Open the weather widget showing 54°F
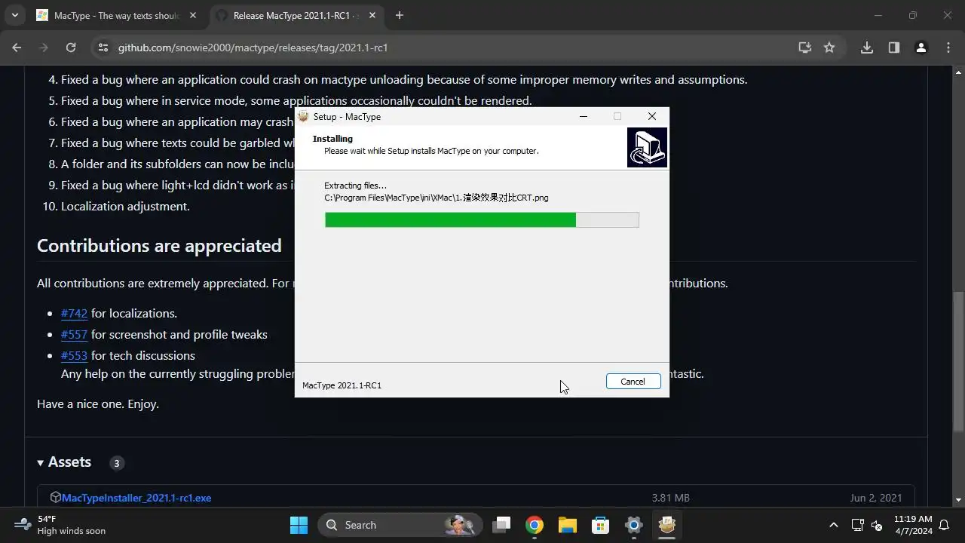This screenshot has width=965, height=543. pyautogui.click(x=60, y=525)
